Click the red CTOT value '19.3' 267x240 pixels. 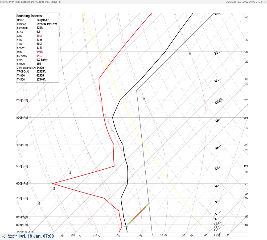point(39,36)
